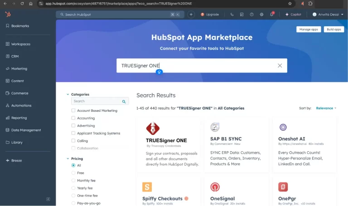The width and height of the screenshot is (348, 206).
Task: Open the Anwita Desai account menu
Action: pyautogui.click(x=328, y=14)
